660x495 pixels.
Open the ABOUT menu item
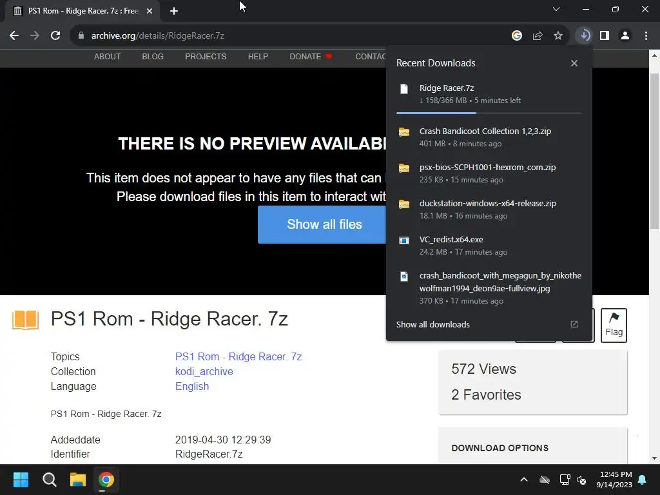[x=108, y=57]
